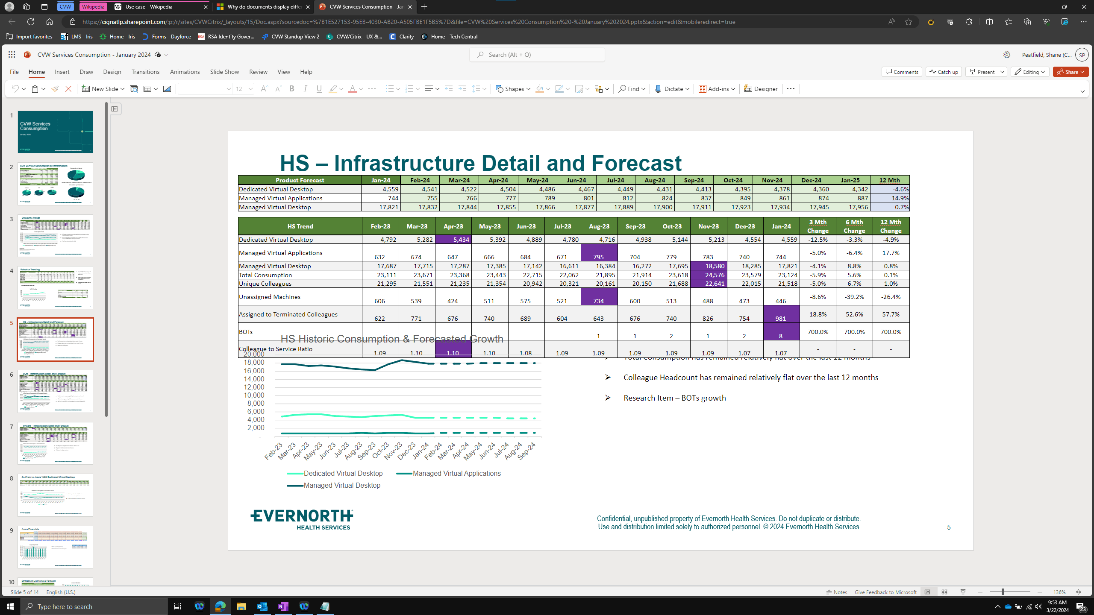The image size is (1094, 615).
Task: Click the Undo arrow icon
Action: (15, 89)
